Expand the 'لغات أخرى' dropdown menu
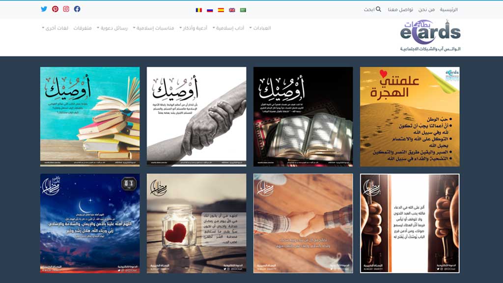 [53, 29]
